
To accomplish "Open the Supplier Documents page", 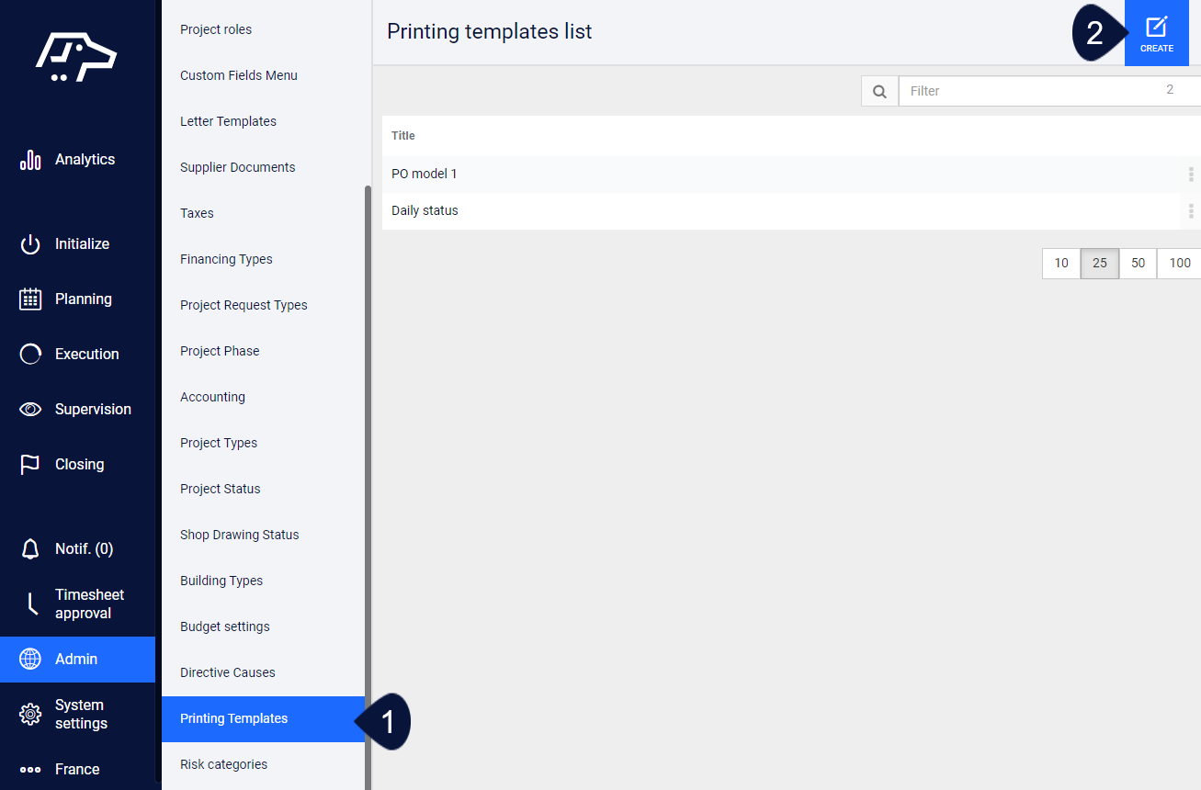I will tap(237, 167).
